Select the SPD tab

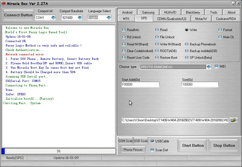click(144, 18)
